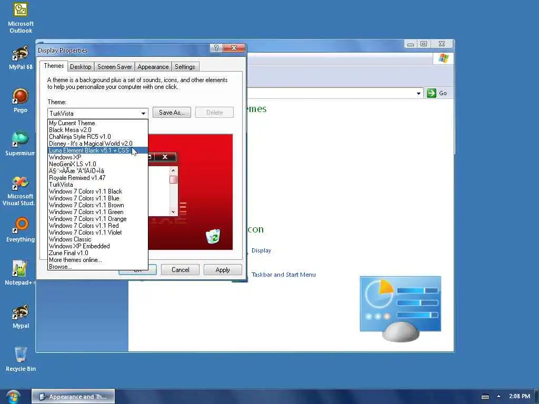Select Windows 7 Colors v1.1 Orange

97,219
